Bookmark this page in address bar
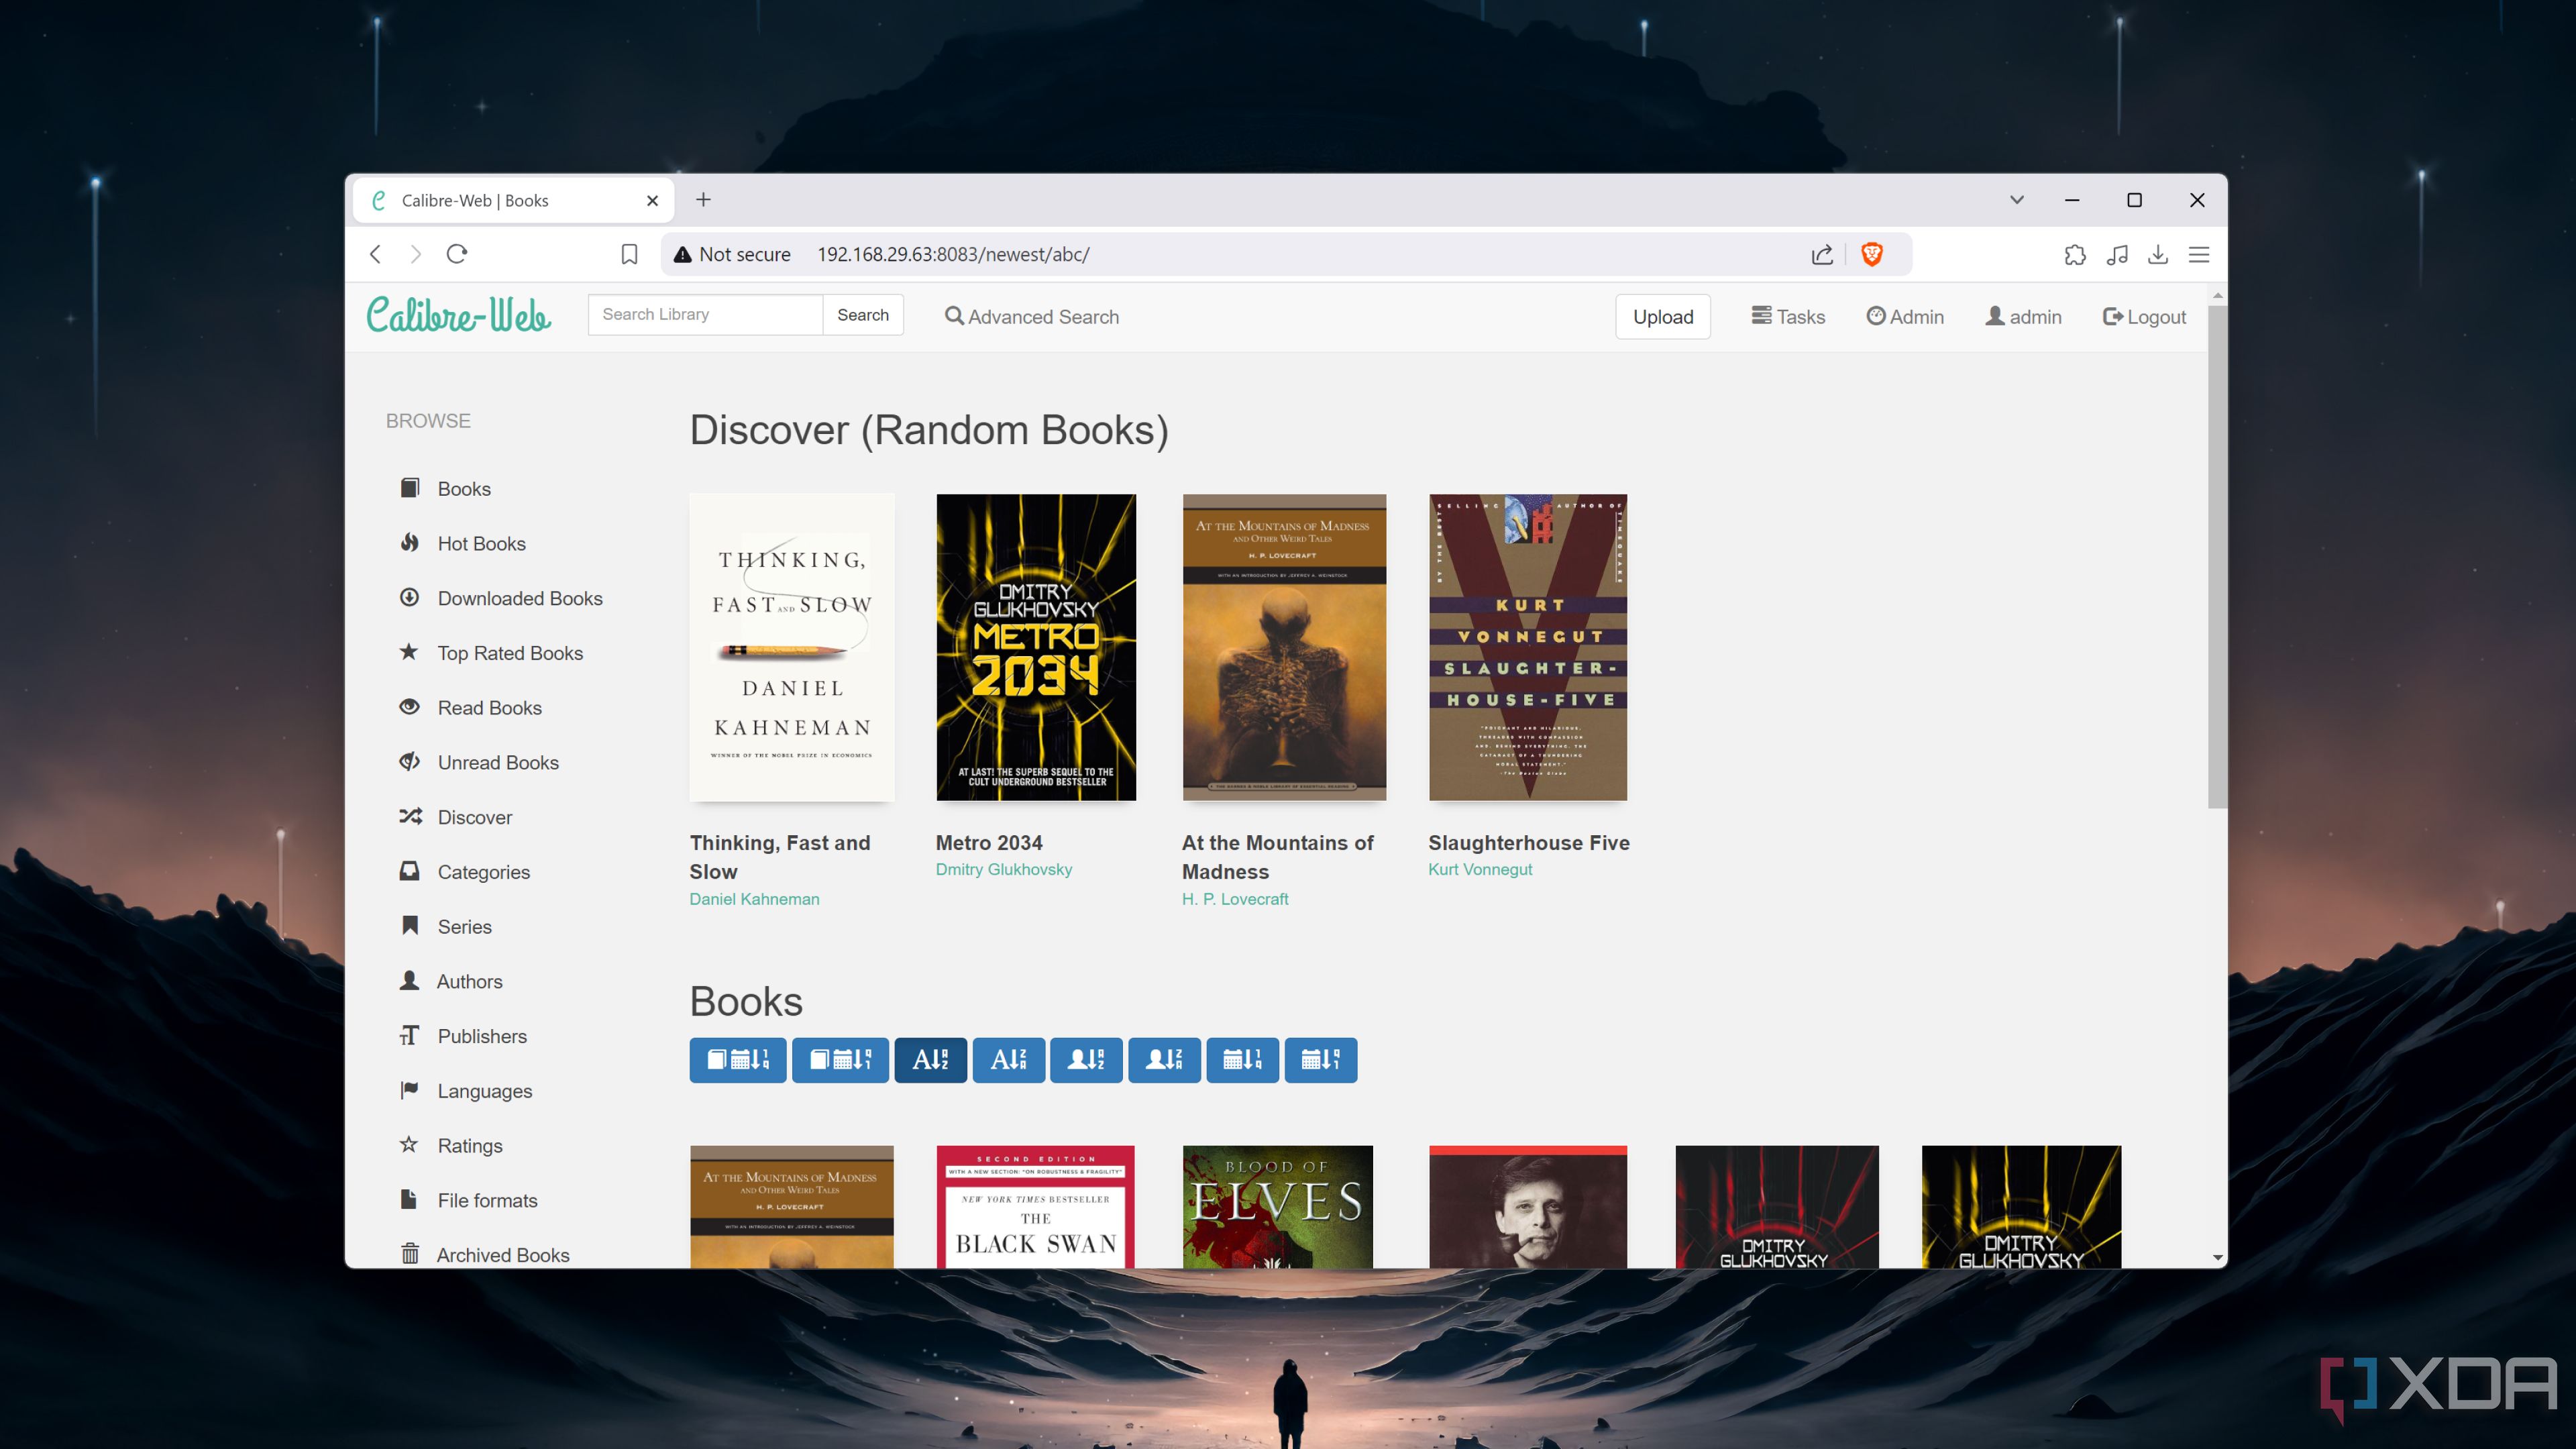The height and width of the screenshot is (1449, 2576). pyautogui.click(x=629, y=254)
